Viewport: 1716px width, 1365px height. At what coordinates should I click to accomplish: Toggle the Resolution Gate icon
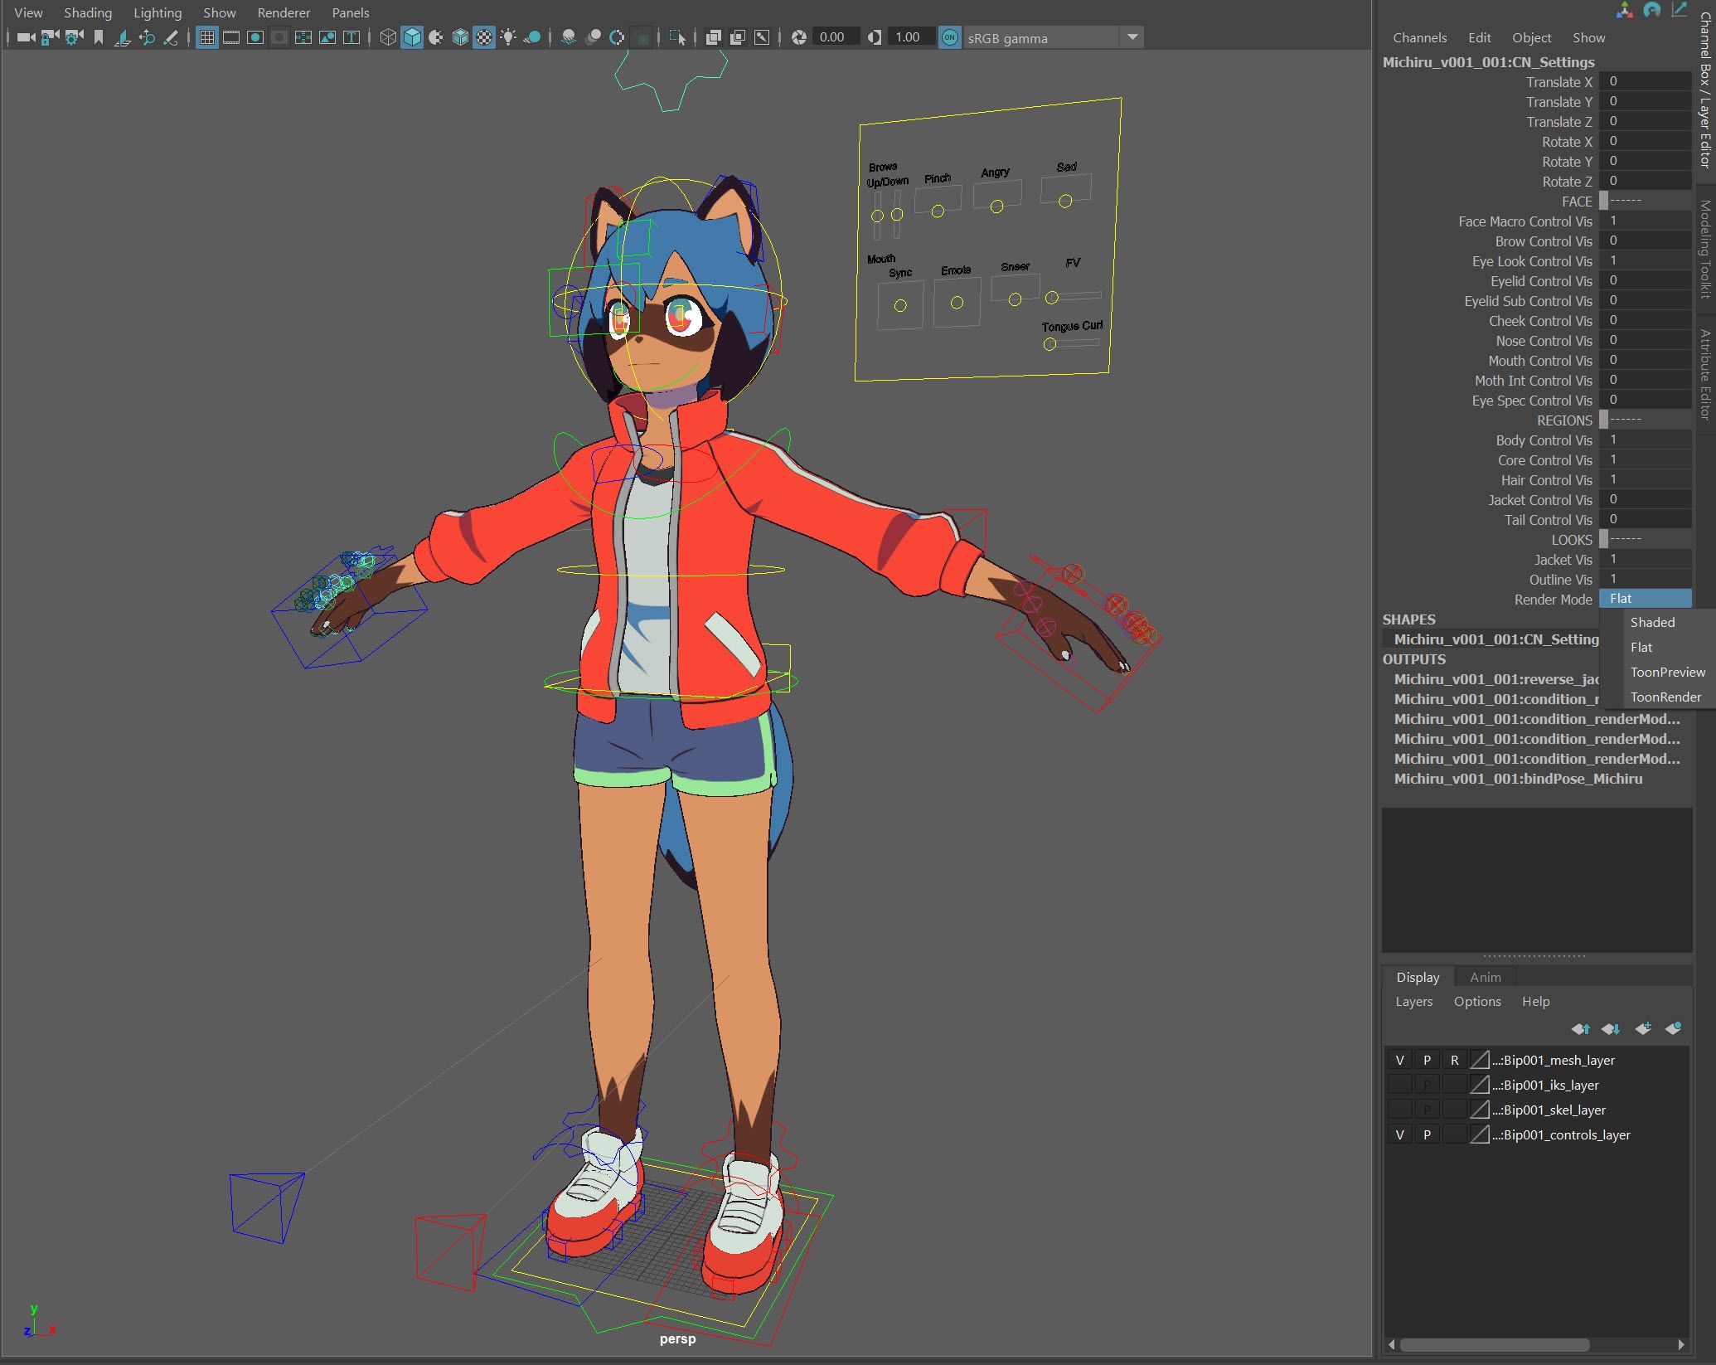255,37
